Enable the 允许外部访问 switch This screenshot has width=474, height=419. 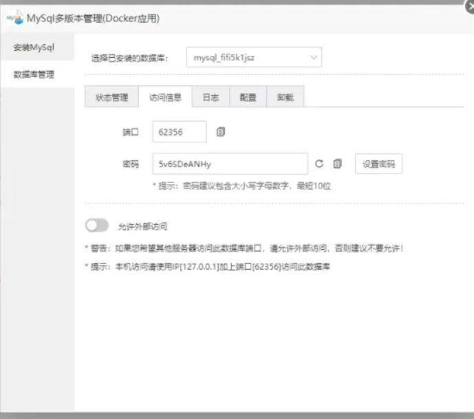pos(97,226)
